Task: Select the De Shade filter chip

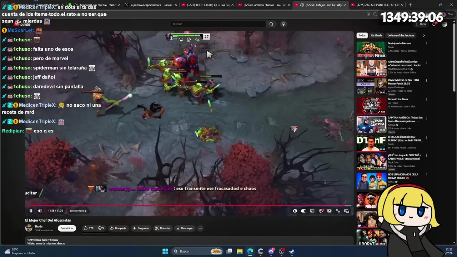Action: [x=376, y=35]
